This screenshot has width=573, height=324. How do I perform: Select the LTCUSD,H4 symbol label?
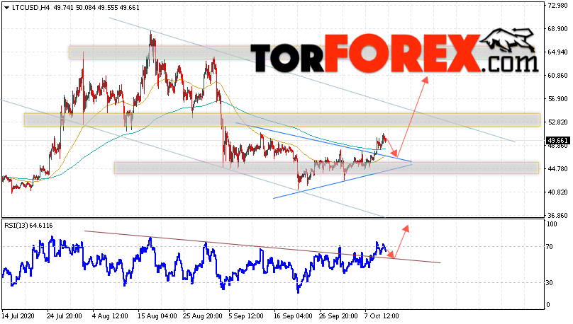click(x=30, y=8)
